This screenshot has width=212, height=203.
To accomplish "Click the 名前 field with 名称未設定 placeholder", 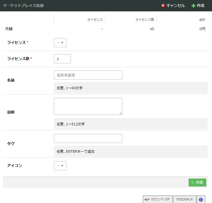I will click(x=88, y=75).
